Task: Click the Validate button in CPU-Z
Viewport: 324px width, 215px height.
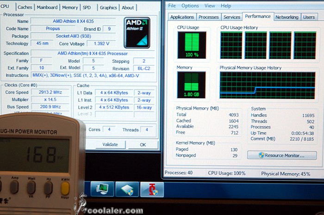Action: [110, 144]
